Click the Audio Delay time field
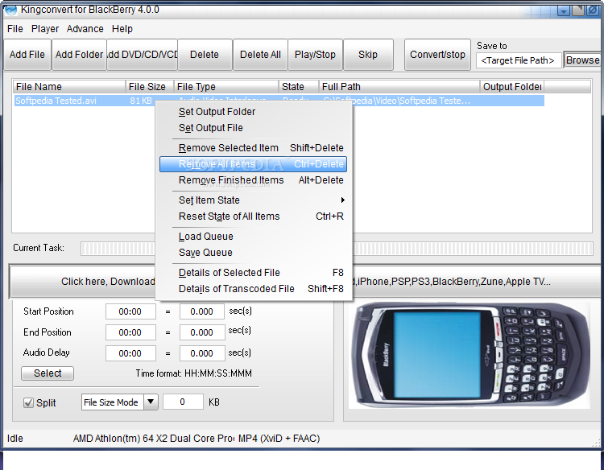 click(x=130, y=353)
